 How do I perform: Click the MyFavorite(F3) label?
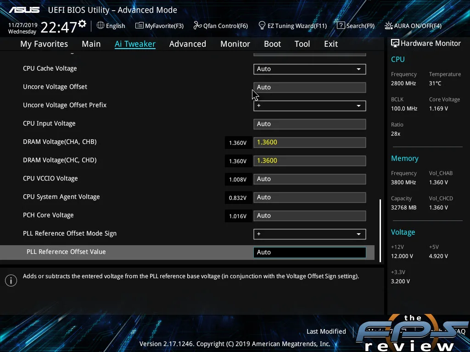tap(164, 26)
